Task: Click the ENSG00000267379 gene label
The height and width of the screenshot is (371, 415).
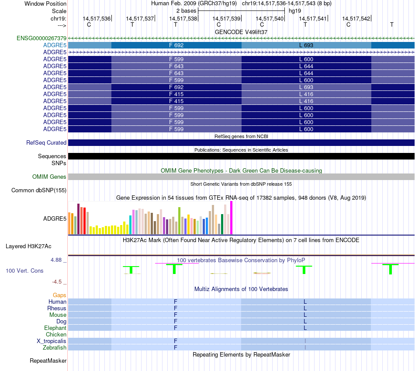Action: (41, 38)
